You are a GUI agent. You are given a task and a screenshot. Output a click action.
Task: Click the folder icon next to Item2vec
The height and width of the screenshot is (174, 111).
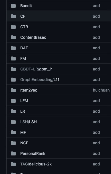click(x=13, y=90)
